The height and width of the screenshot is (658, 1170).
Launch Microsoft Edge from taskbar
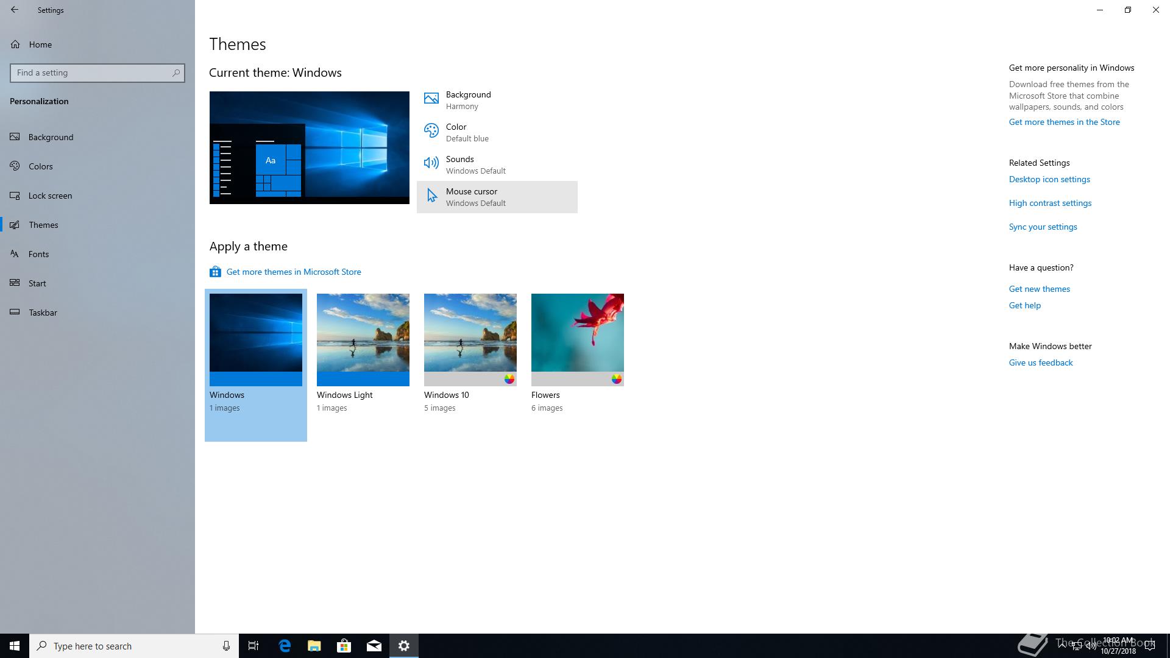pos(285,646)
